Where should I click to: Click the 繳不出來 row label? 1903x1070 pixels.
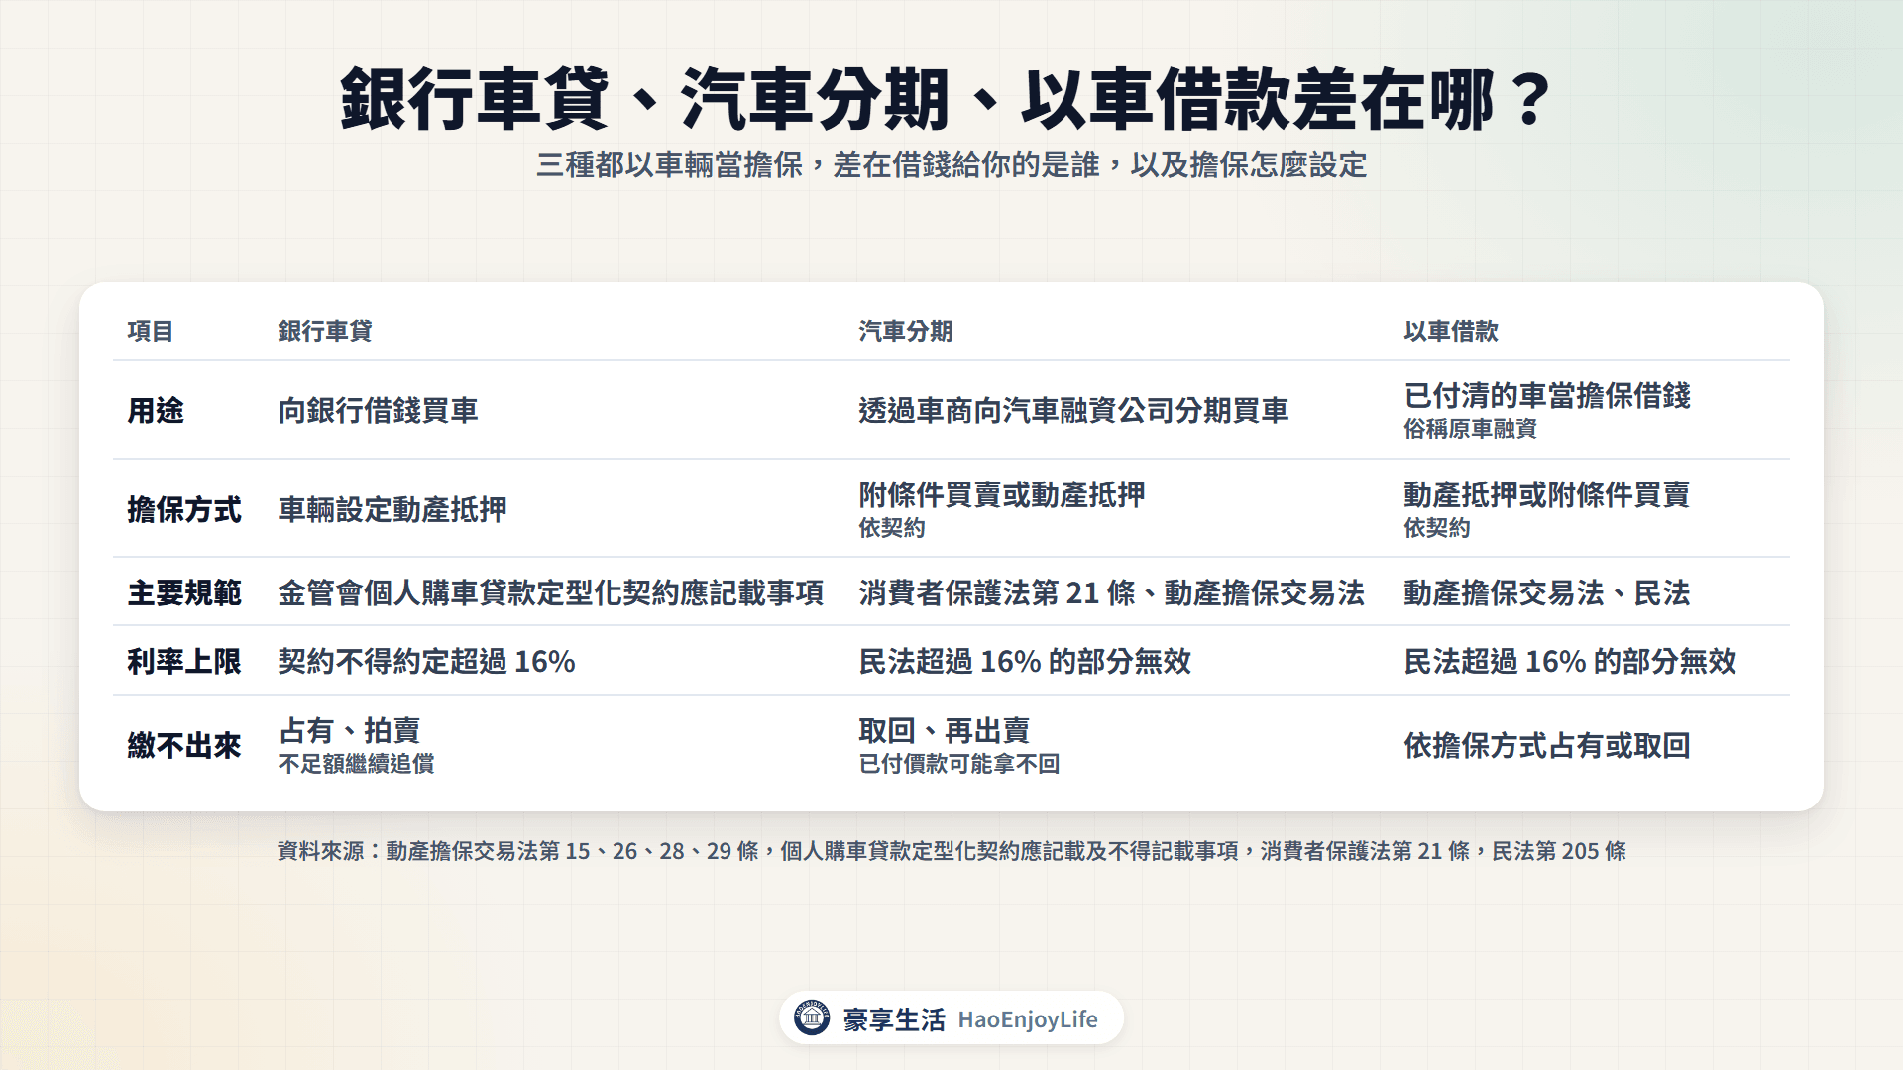[184, 745]
